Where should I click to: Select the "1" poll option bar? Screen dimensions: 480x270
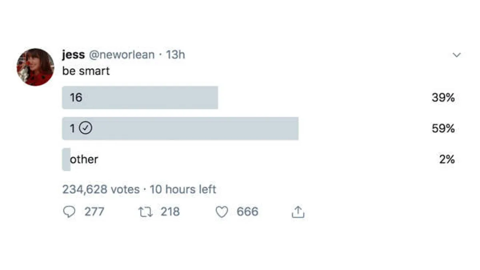[180, 128]
